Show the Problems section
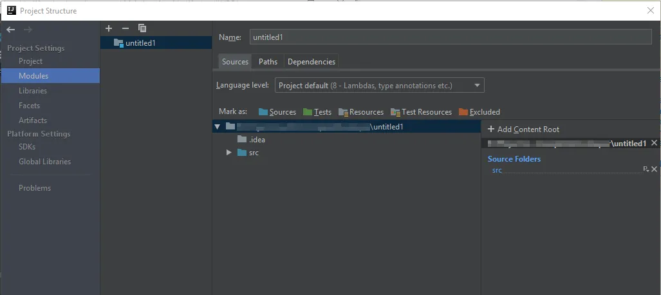 tap(35, 188)
